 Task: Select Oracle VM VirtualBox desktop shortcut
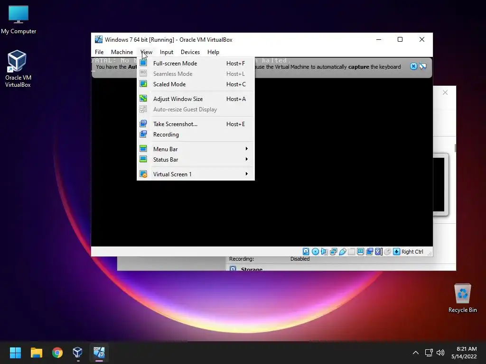tap(18, 69)
